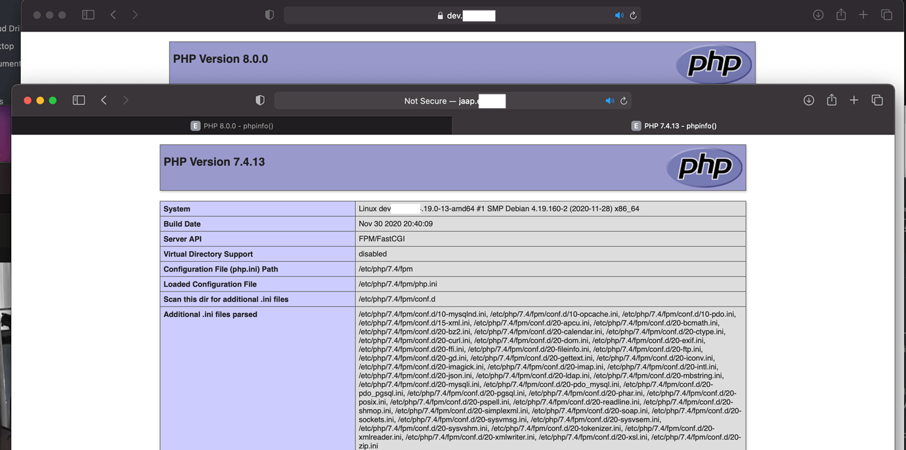The width and height of the screenshot is (906, 450).
Task: Click the PHP logo on the 7.4.13 page
Action: [x=704, y=167]
